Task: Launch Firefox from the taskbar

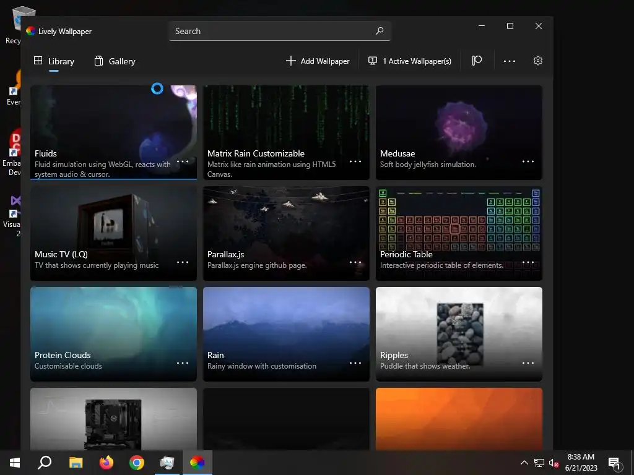Action: tap(106, 463)
